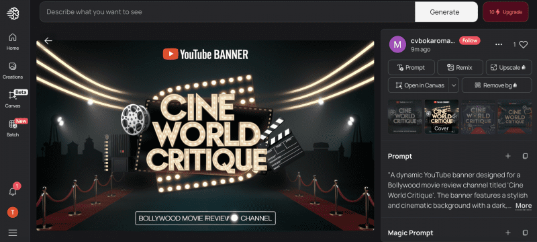
Task: Click the Ideogram logo icon
Action: (13, 13)
